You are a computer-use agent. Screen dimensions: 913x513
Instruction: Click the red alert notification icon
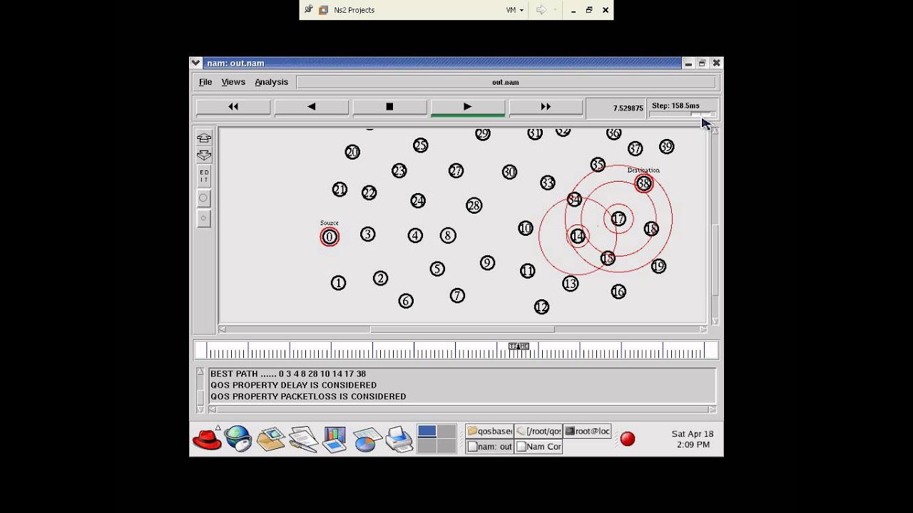pos(628,439)
